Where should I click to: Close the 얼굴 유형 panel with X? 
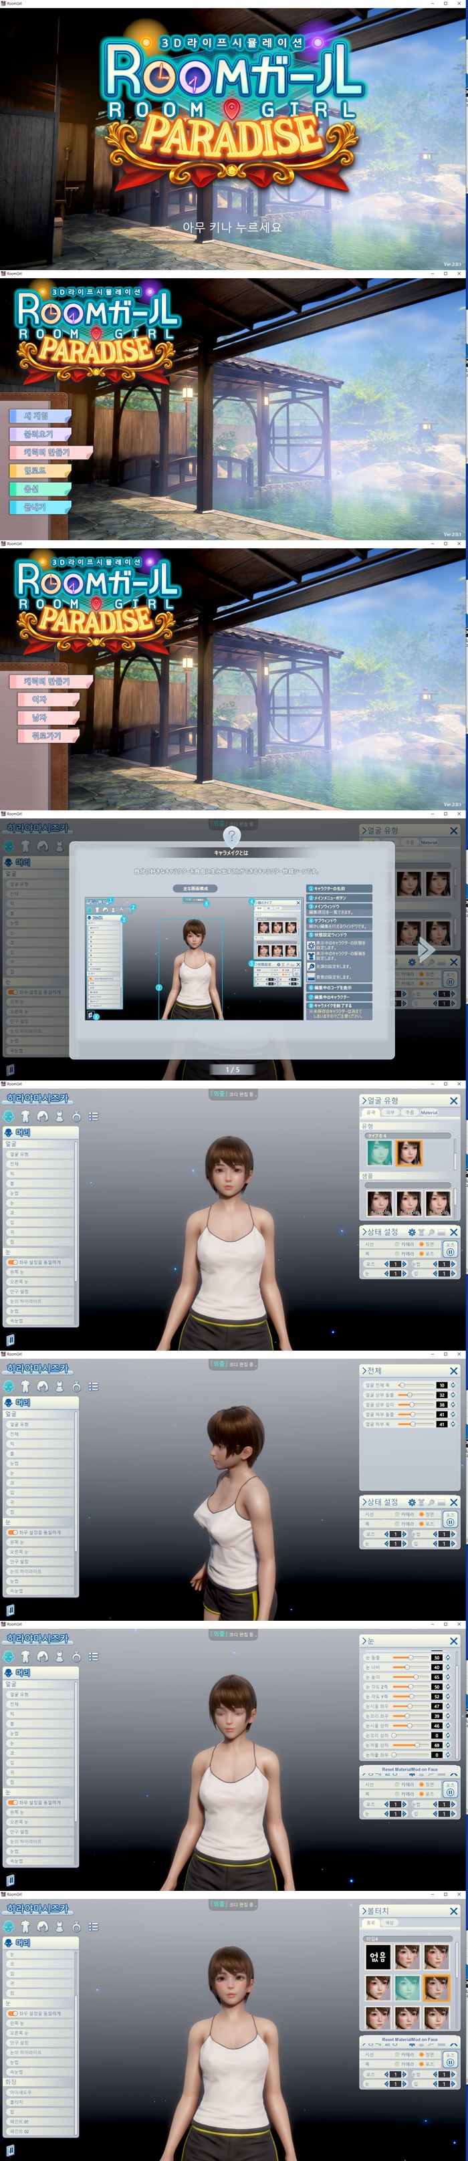pyautogui.click(x=454, y=1101)
